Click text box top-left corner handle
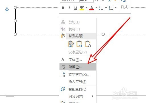This screenshot has width=146, height=103. [15, 7]
